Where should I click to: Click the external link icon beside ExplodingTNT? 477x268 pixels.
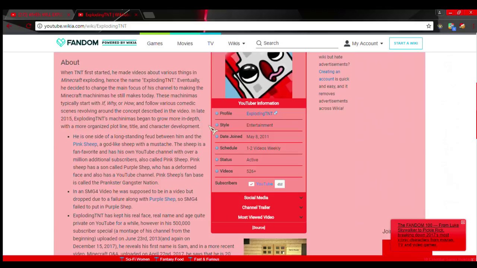pos(275,113)
